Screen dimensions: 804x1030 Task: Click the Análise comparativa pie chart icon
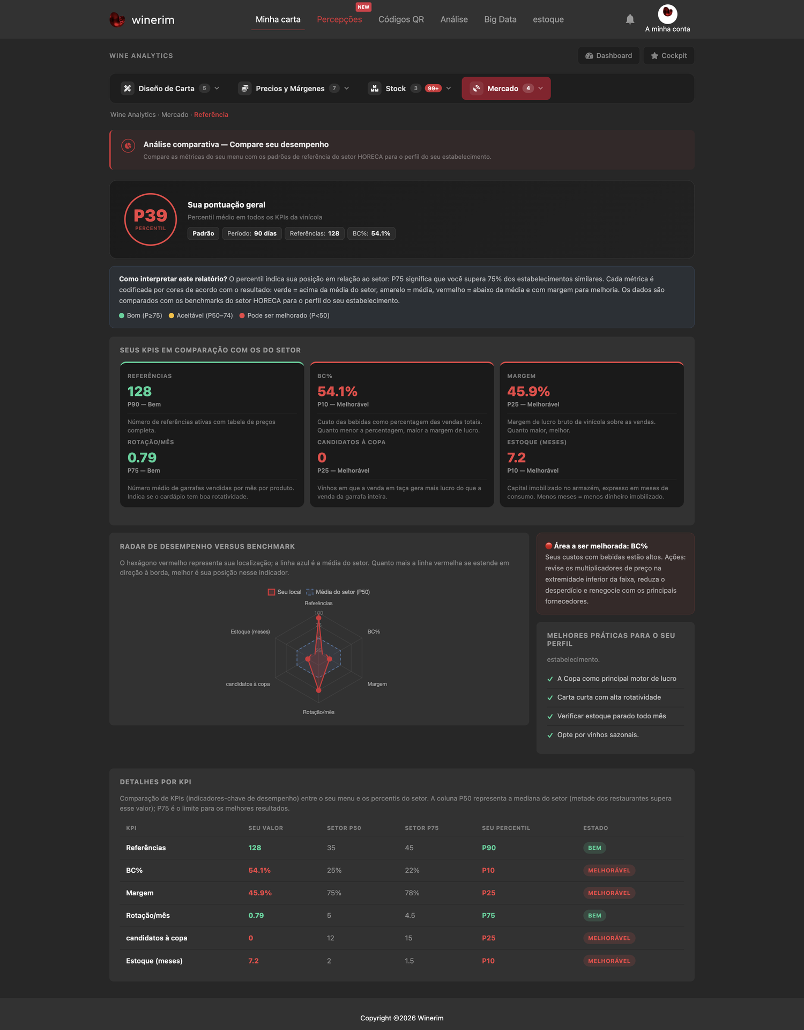(128, 145)
